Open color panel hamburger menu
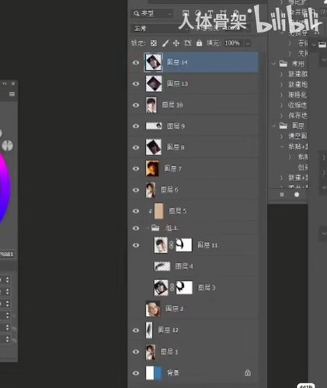This screenshot has width=327, height=388. click(12, 94)
